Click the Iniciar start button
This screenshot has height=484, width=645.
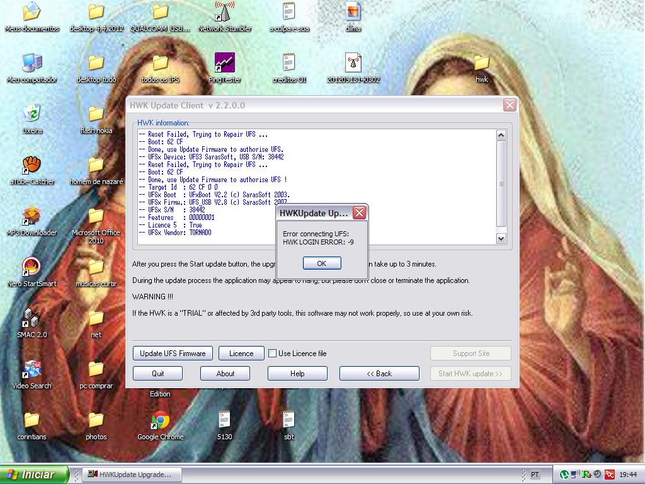pos(35,475)
